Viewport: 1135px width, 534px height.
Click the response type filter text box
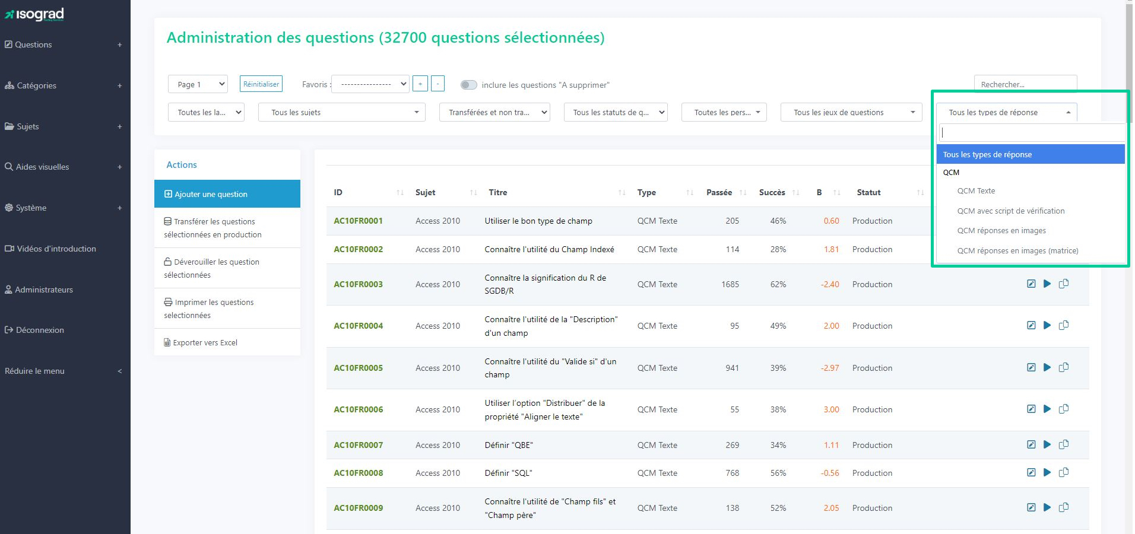(1032, 133)
